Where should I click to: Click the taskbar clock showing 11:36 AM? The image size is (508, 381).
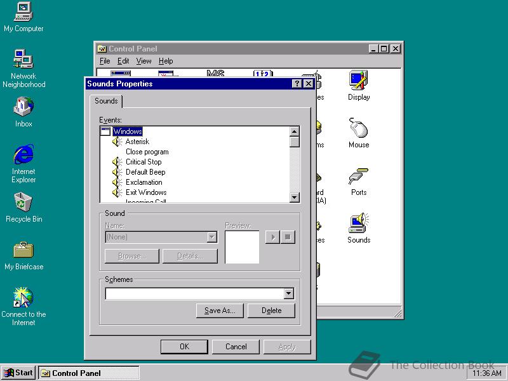pos(486,373)
